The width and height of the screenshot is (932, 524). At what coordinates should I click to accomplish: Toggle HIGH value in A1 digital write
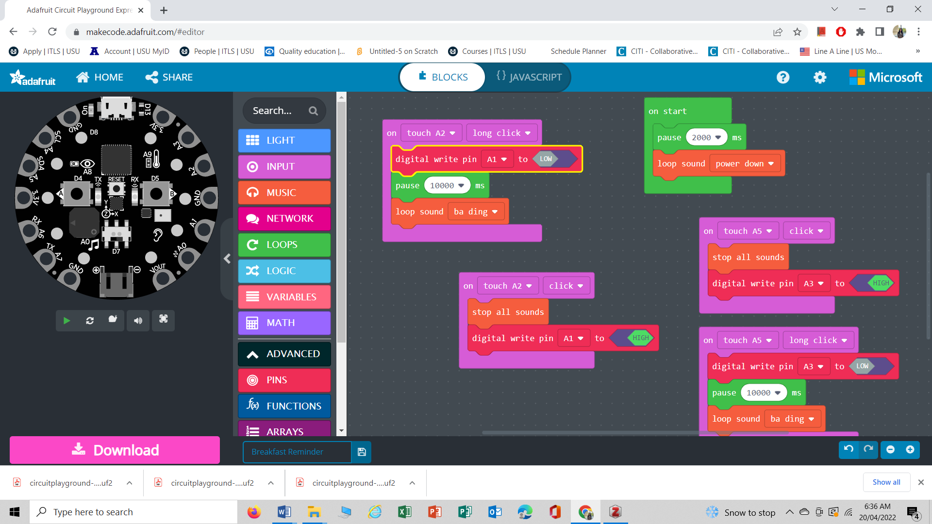pyautogui.click(x=640, y=338)
